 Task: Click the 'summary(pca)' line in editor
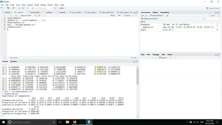tap(15, 27)
